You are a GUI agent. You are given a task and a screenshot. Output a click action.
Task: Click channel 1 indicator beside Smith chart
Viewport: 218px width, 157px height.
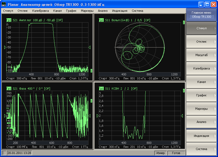(x=184, y=23)
